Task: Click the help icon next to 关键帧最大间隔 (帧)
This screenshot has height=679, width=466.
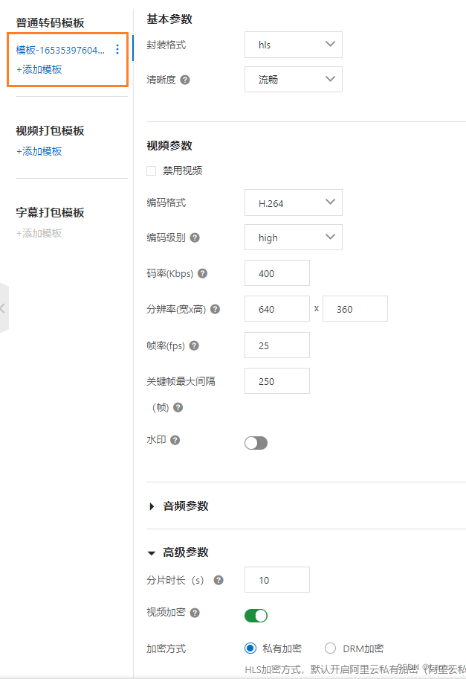Action: (x=178, y=407)
